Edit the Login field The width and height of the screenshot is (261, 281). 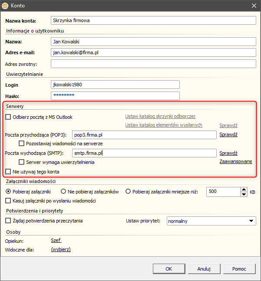point(115,85)
